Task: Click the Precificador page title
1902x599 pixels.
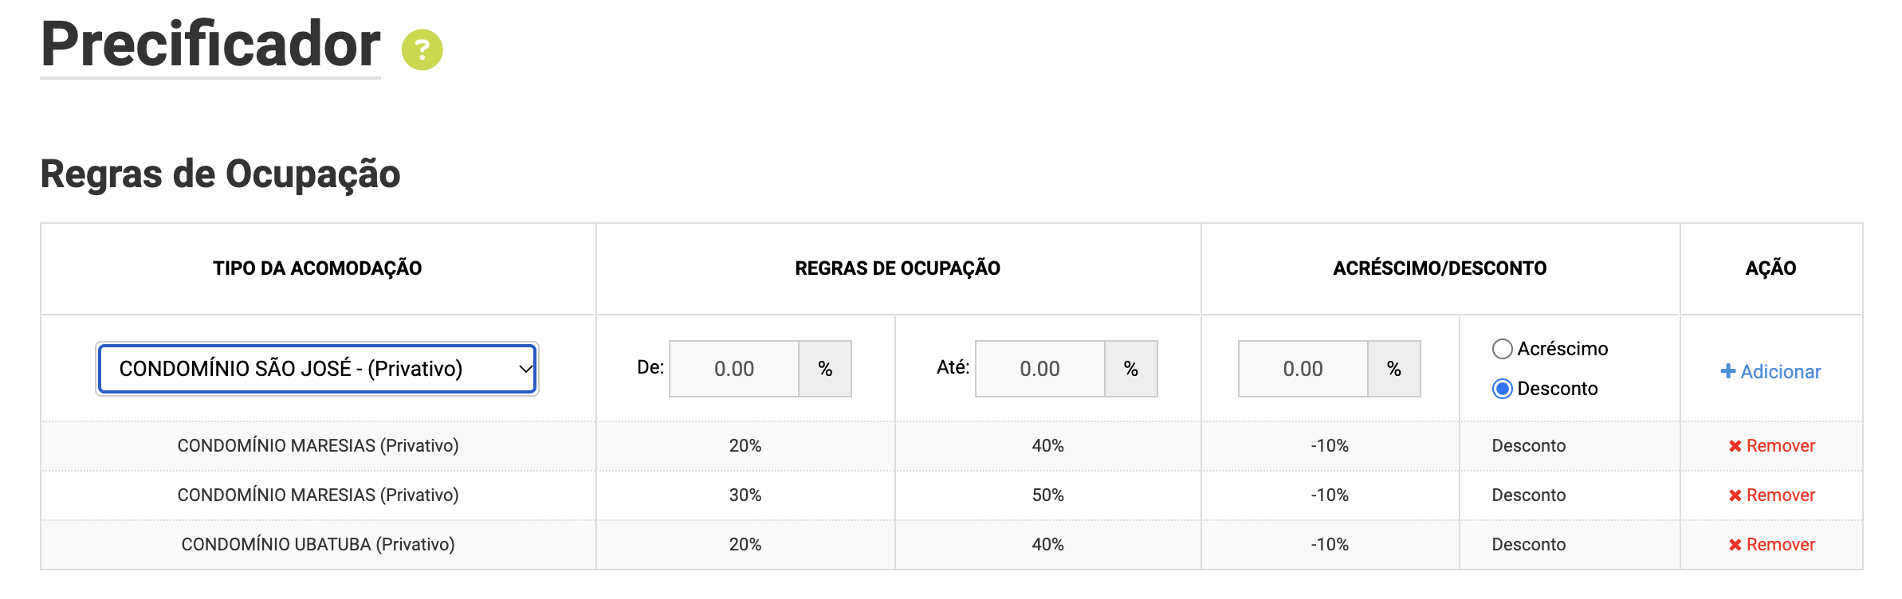Action: (210, 44)
